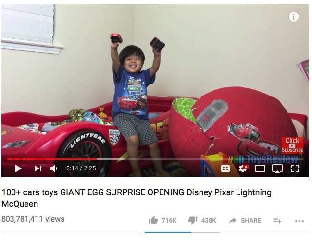Open the info card icon
The image size is (312, 240).
pos(294,17)
